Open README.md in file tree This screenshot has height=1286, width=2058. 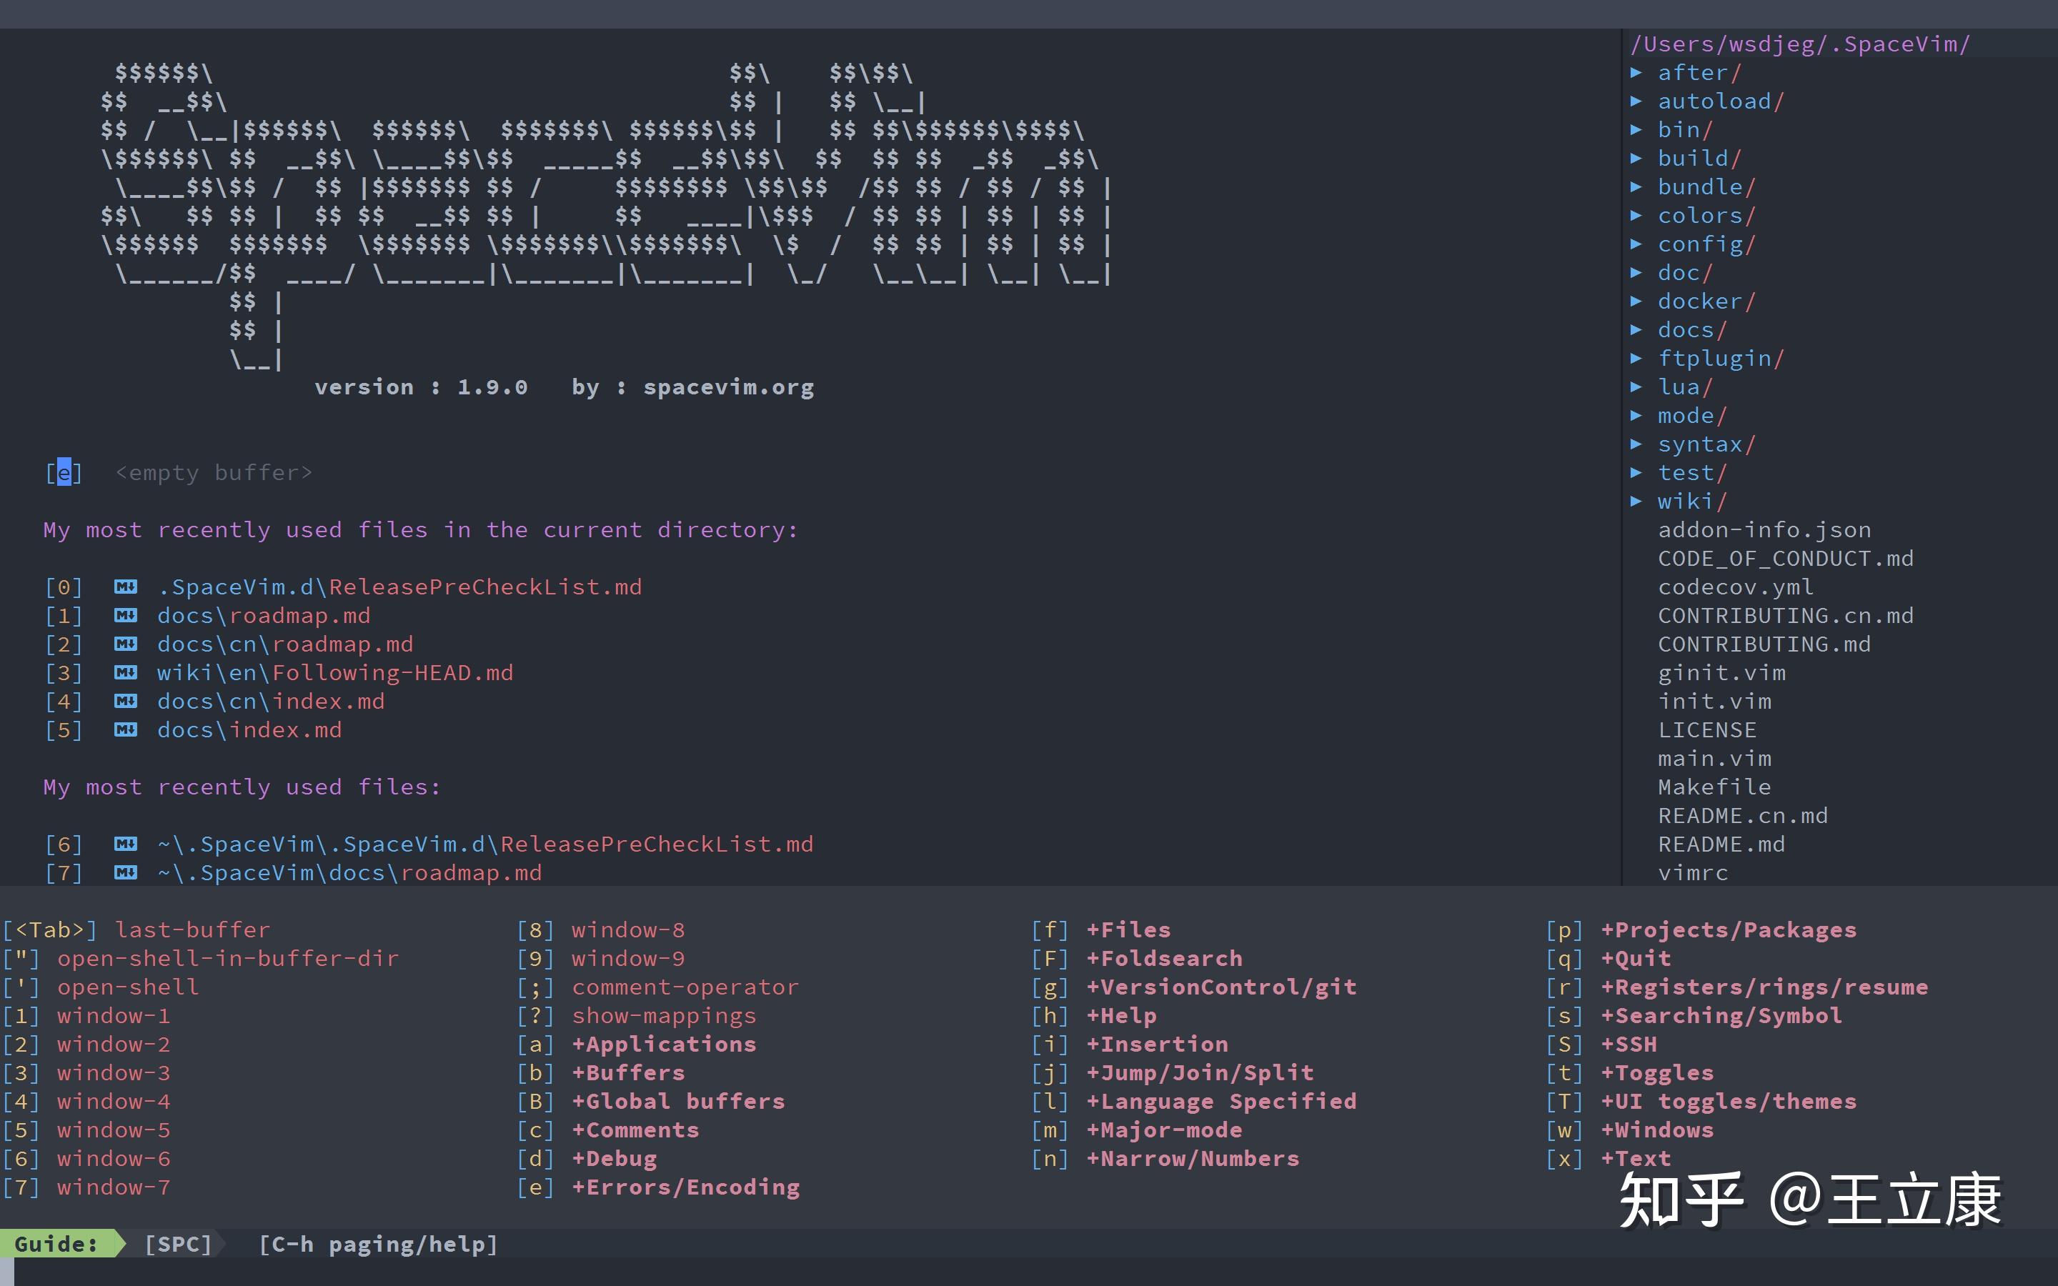(1721, 844)
